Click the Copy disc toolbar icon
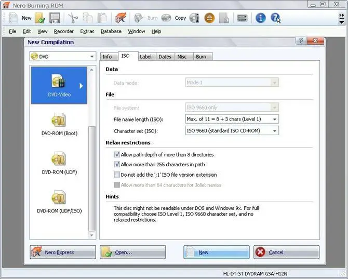This screenshot has height=279, width=348. click(x=166, y=18)
